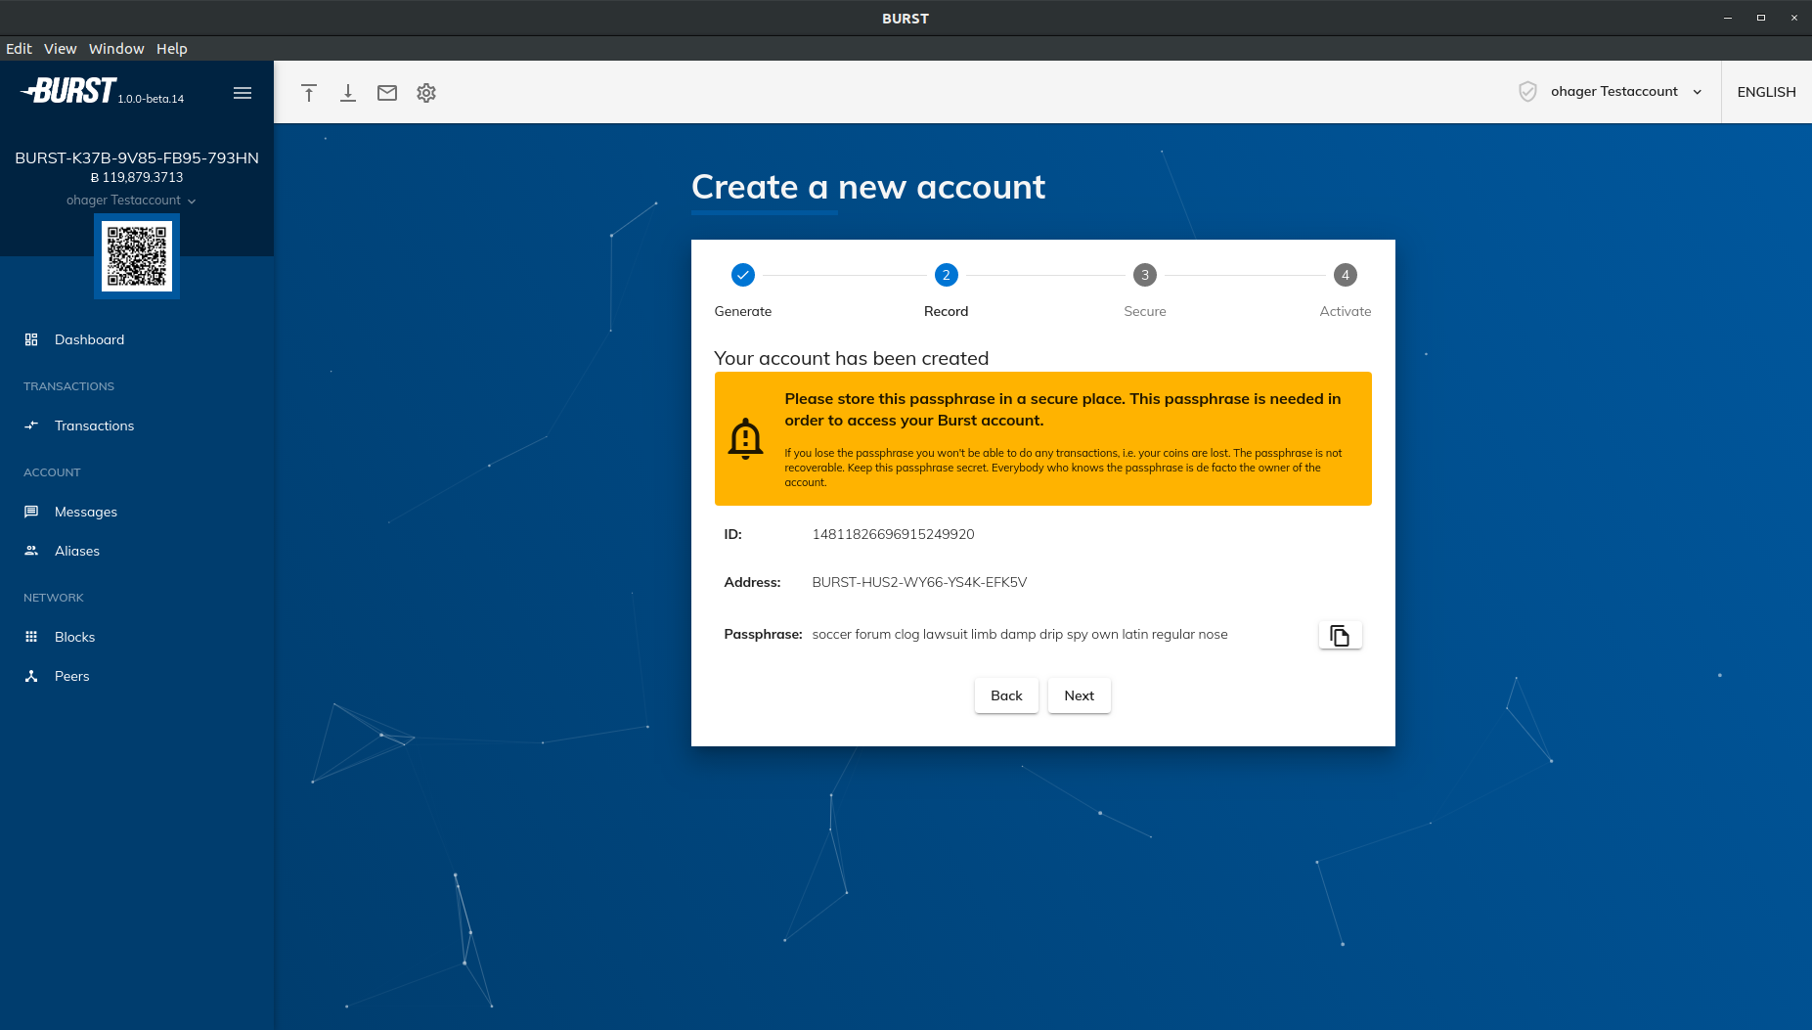This screenshot has width=1812, height=1030.
Task: Click the Activate step label
Action: (x=1346, y=311)
